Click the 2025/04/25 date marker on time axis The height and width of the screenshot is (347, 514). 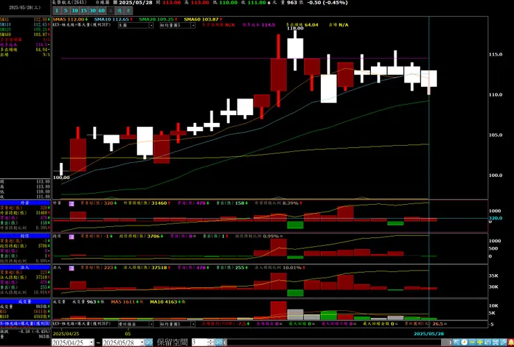point(66,334)
